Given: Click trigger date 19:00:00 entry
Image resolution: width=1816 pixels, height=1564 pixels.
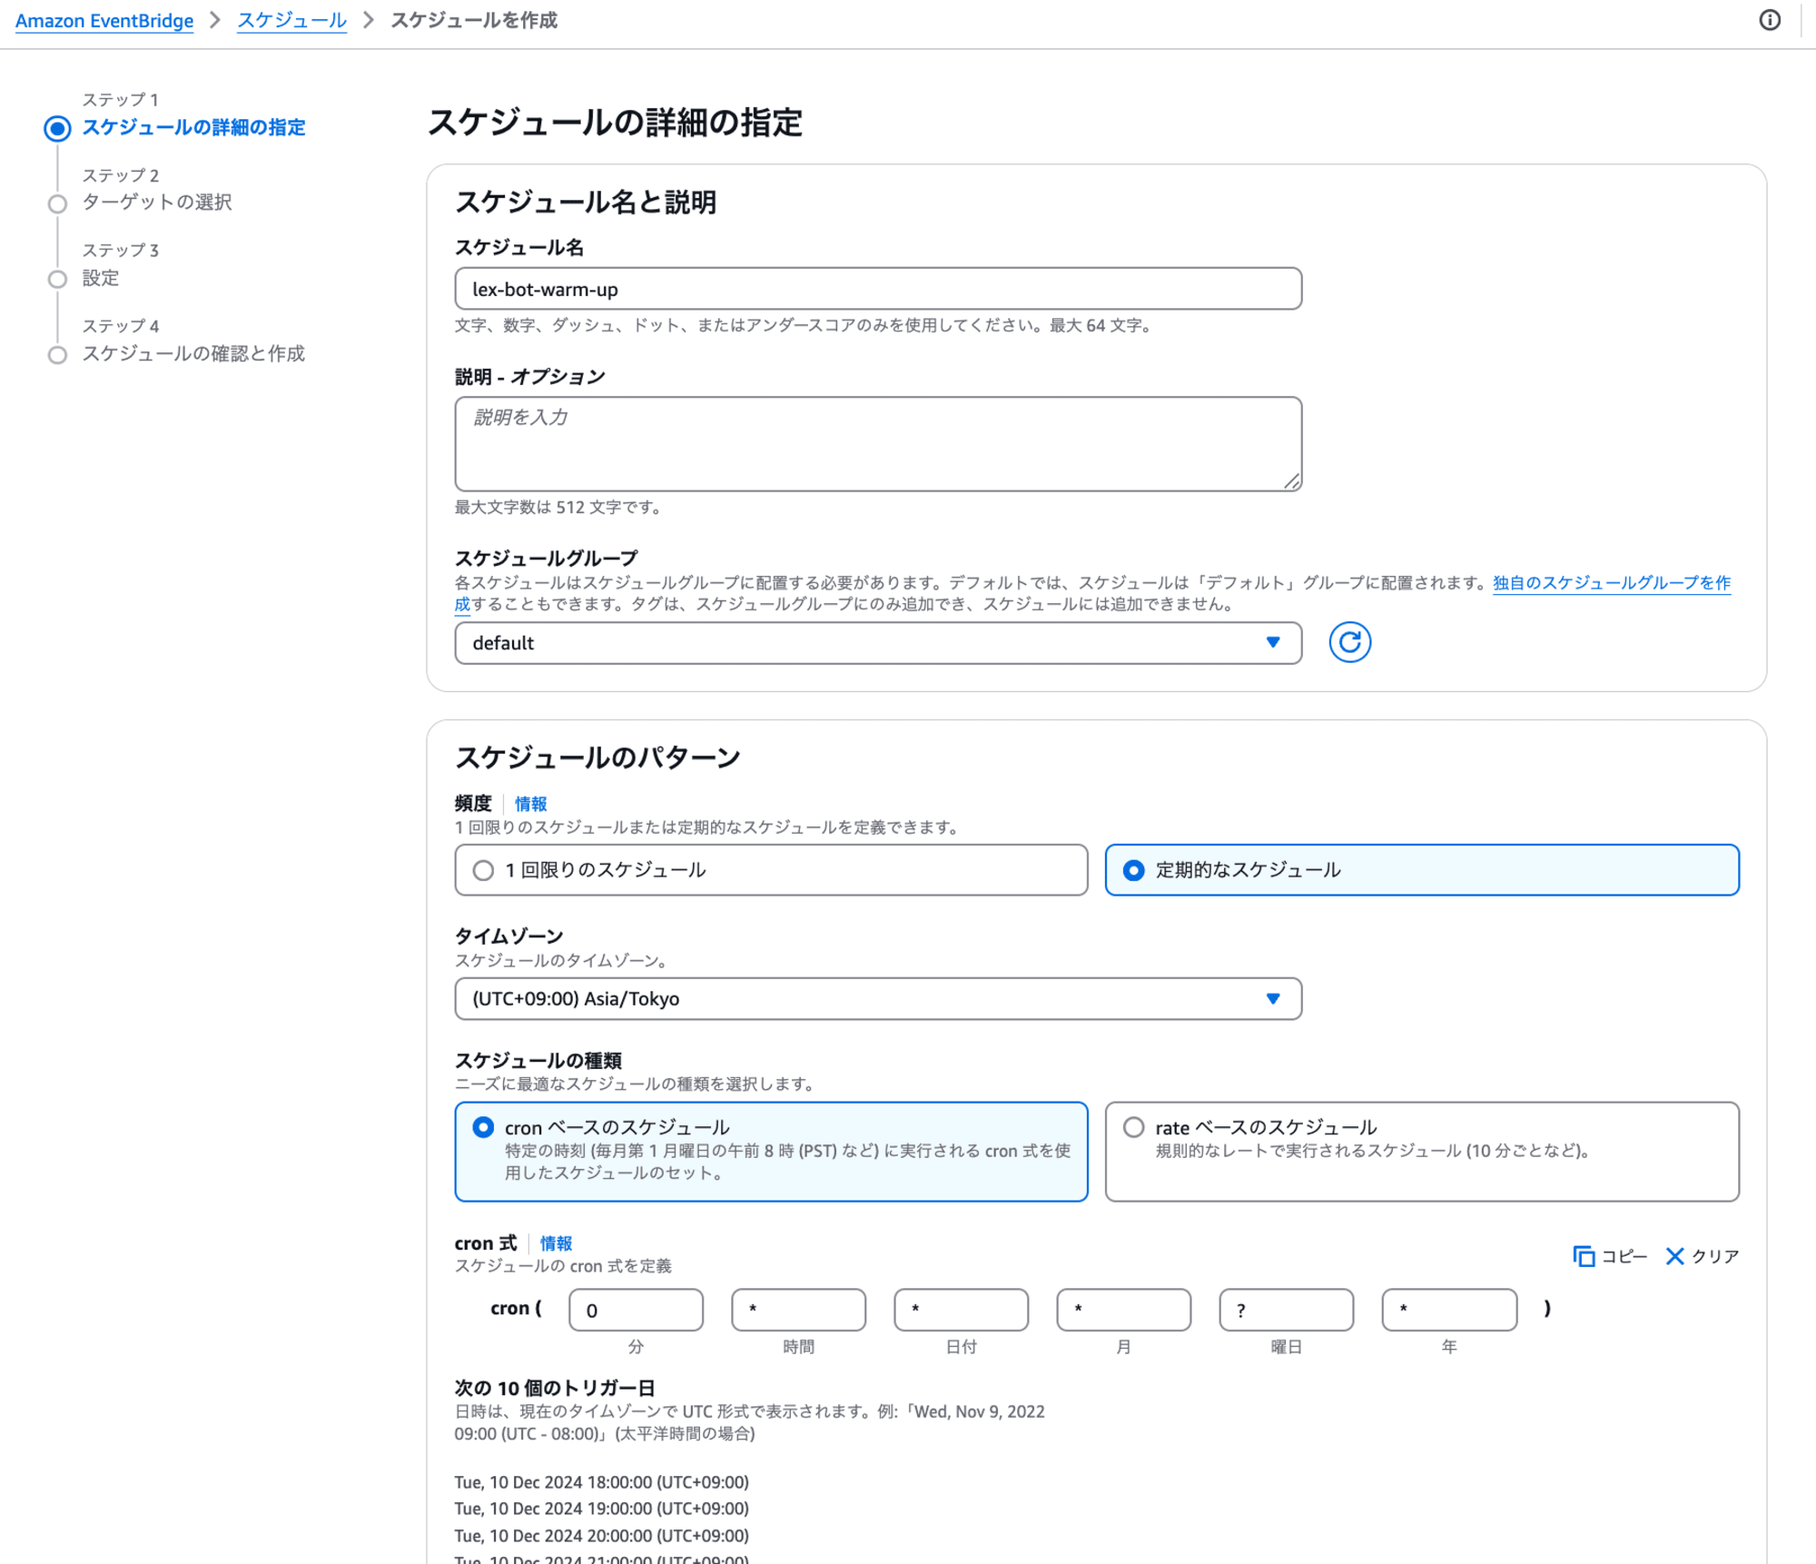Looking at the screenshot, I should click(601, 1508).
